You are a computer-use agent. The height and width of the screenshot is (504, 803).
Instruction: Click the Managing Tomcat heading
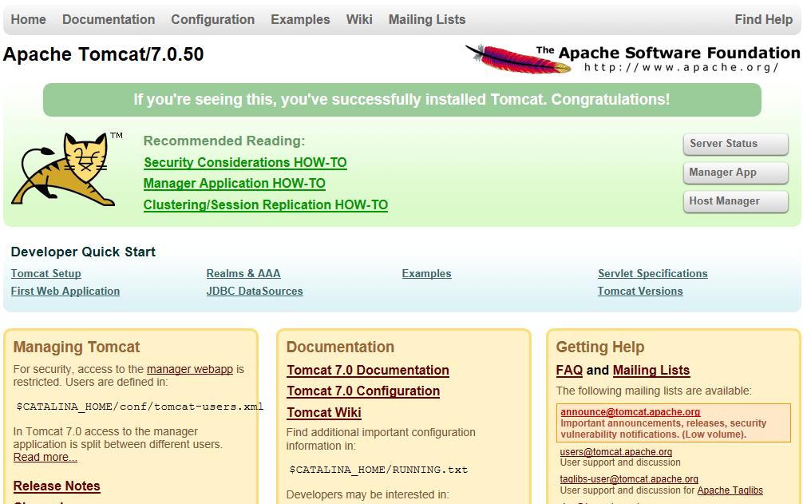coord(77,347)
